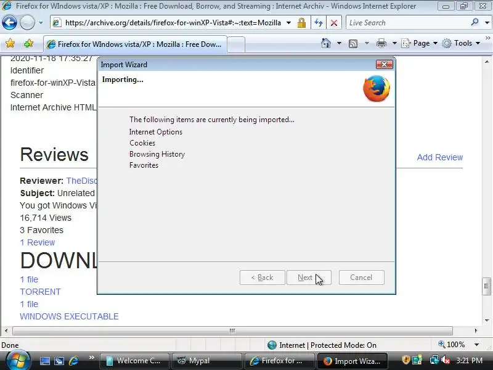Click the vertical scrollbar up arrow
This screenshot has width=493, height=370.
487,62
